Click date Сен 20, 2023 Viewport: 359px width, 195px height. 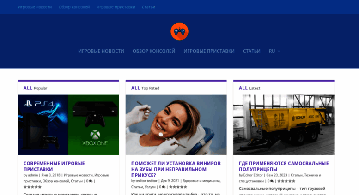[277, 175]
